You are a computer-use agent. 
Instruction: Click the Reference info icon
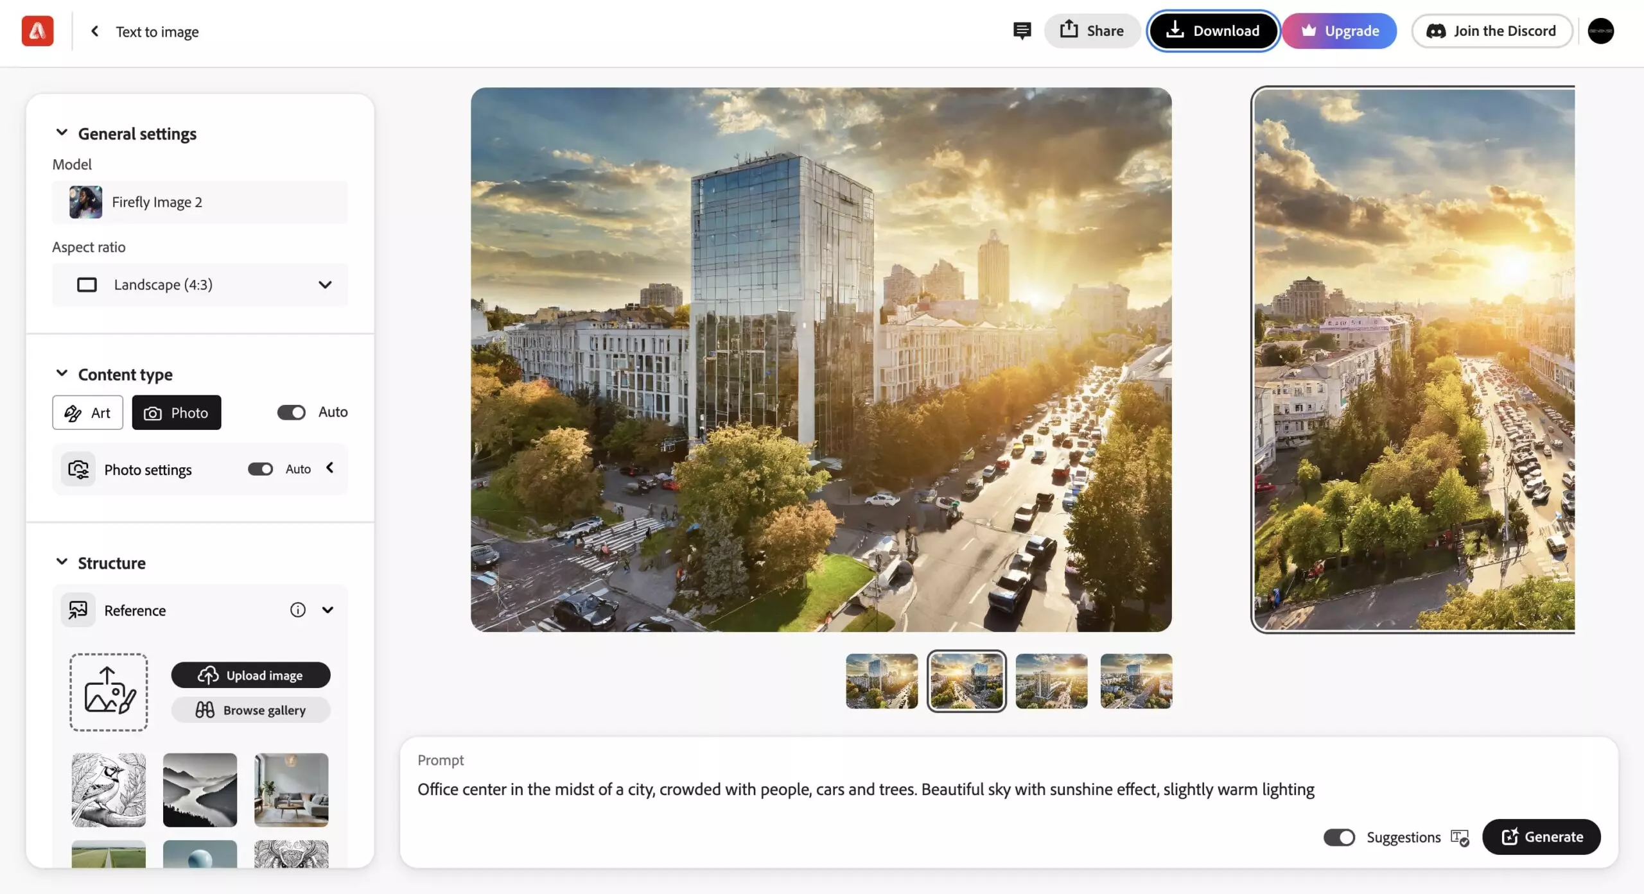click(297, 610)
